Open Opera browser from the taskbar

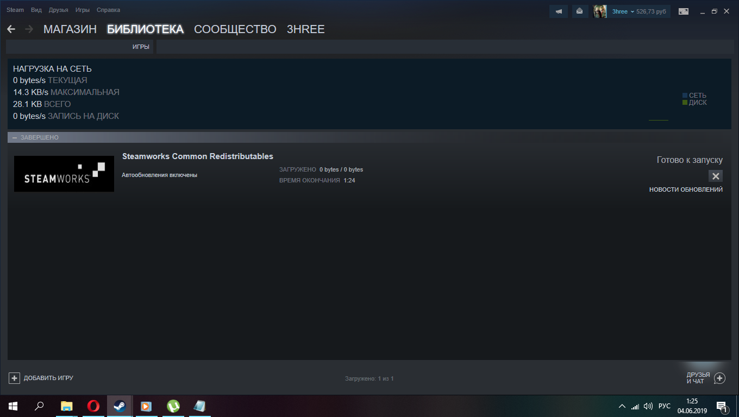click(x=93, y=406)
